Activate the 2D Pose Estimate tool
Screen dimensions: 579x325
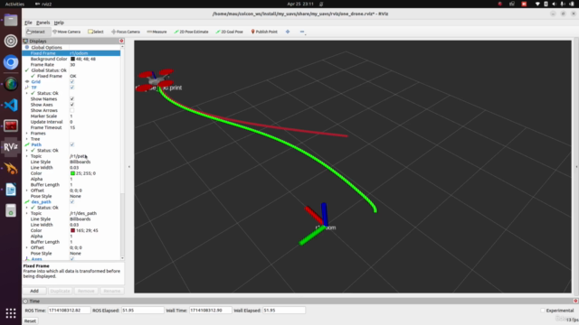click(191, 32)
